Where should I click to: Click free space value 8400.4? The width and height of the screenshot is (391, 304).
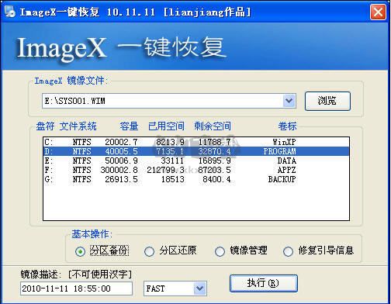click(x=216, y=179)
